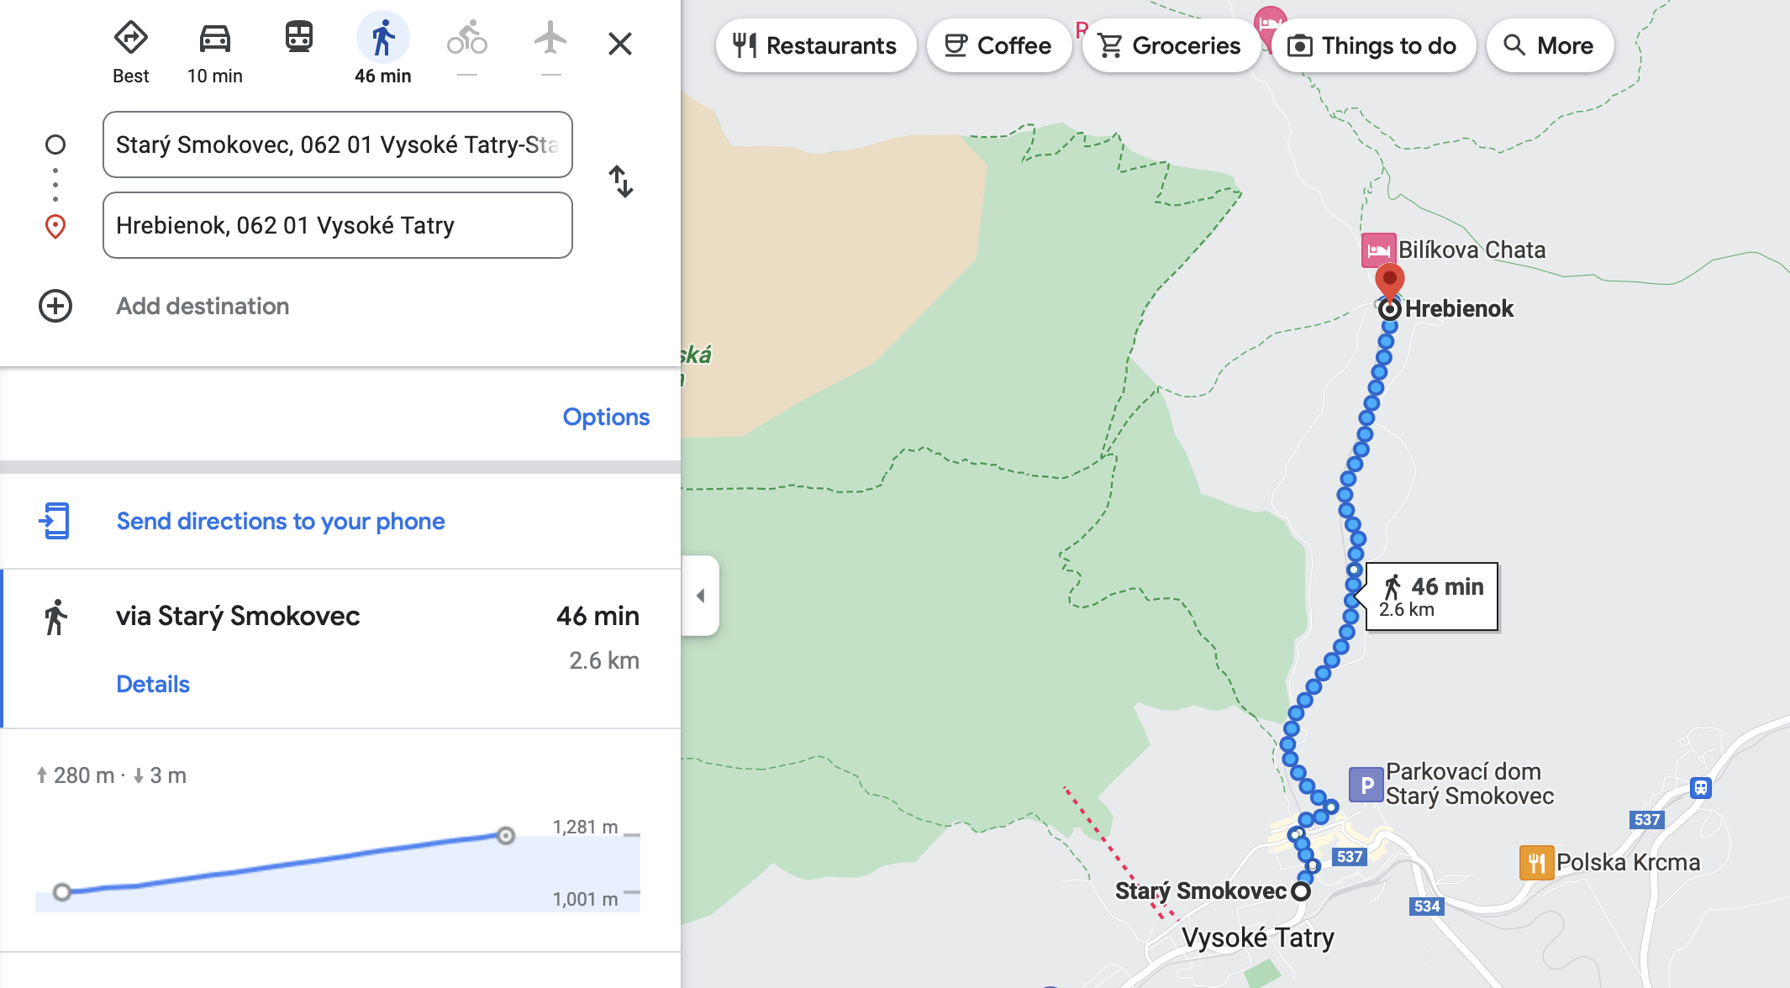This screenshot has height=988, width=1790.
Task: Select the cycling travel mode icon
Action: click(467, 38)
